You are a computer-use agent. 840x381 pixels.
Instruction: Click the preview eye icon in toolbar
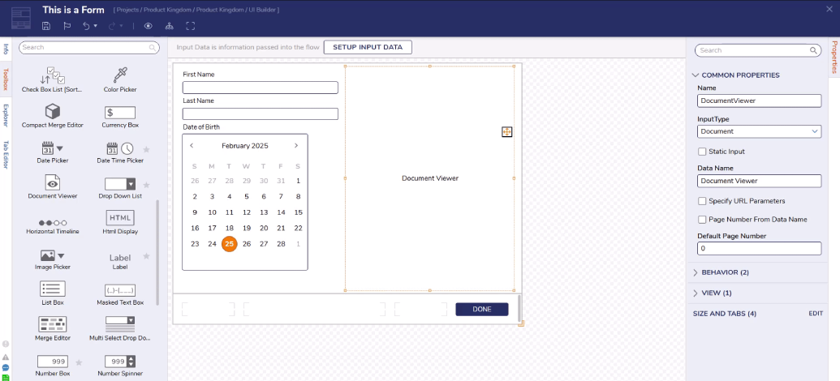pyautogui.click(x=149, y=26)
